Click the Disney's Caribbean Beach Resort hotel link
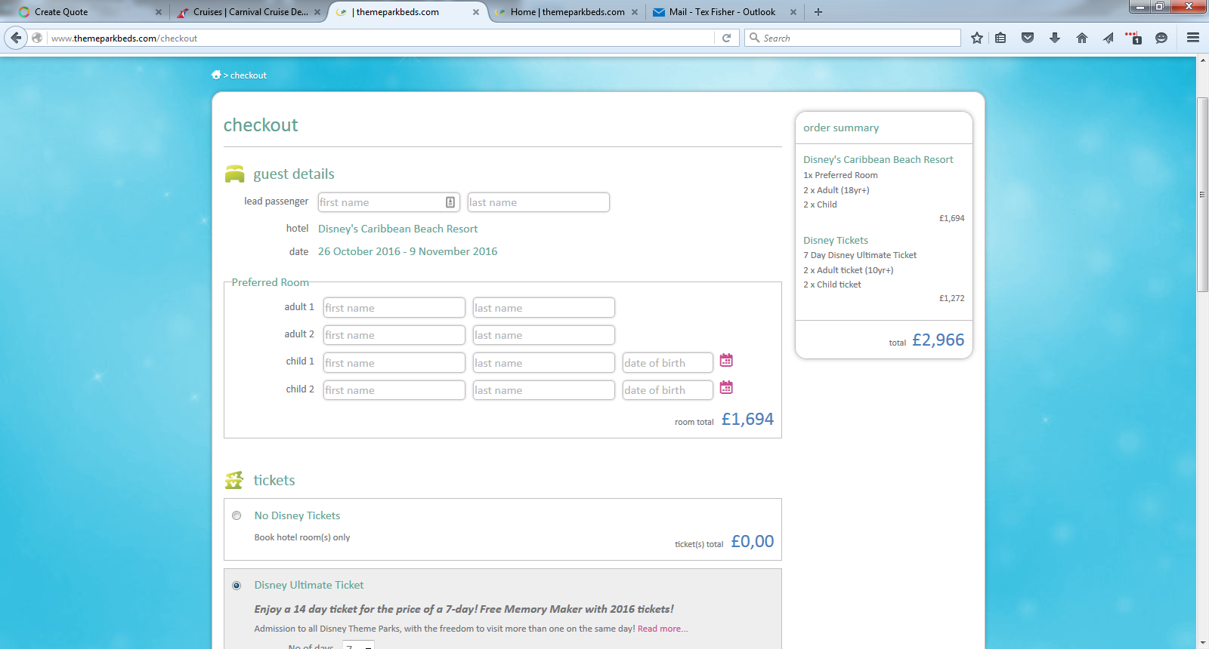1209x649 pixels. click(397, 229)
